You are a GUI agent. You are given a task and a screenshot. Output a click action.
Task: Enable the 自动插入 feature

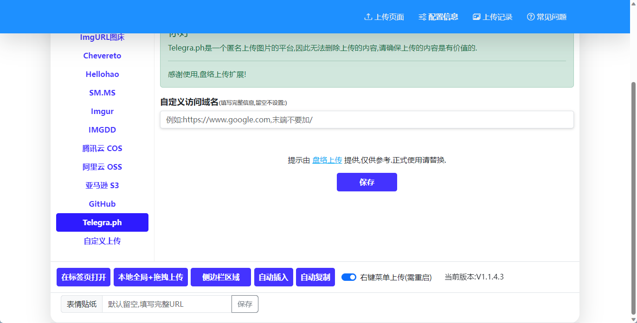273,277
